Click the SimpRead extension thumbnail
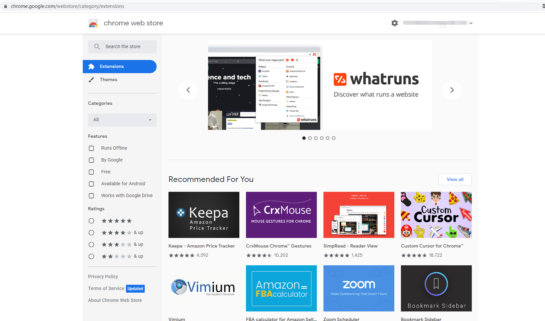Viewport: 545px width, 321px height. point(359,215)
